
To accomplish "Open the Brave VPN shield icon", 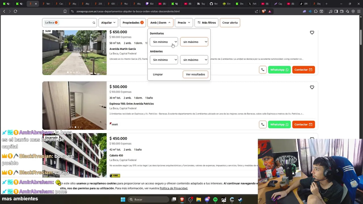I will pos(353,11).
